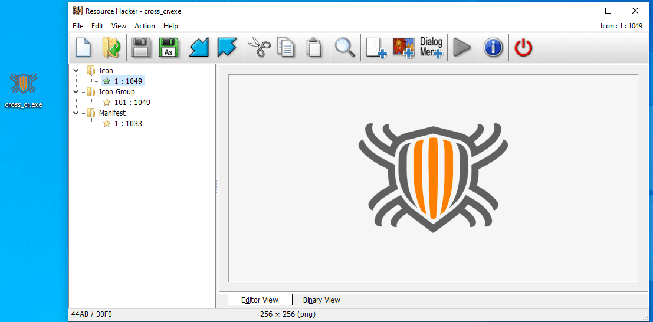
Task: Click the Save As toolbar icon
Action: click(x=169, y=47)
